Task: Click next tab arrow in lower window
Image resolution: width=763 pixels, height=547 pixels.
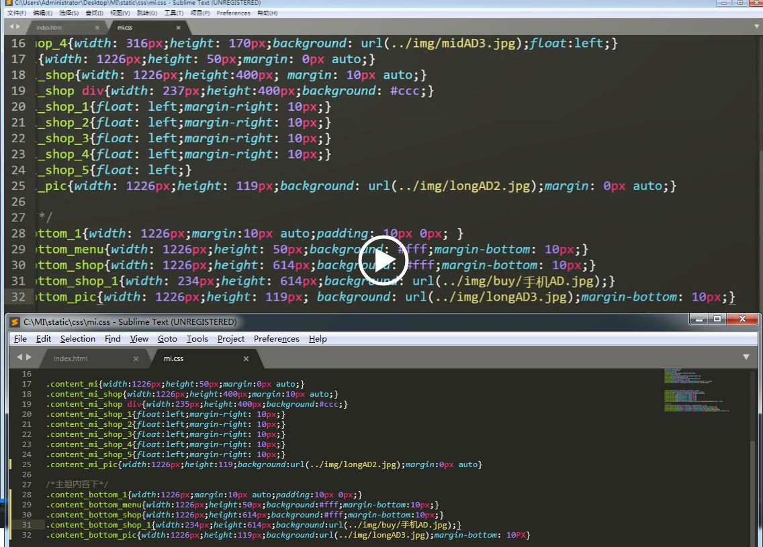Action: 28,357
